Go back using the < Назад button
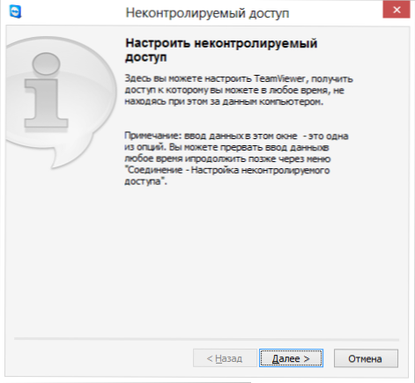The width and height of the screenshot is (415, 383). click(x=225, y=358)
